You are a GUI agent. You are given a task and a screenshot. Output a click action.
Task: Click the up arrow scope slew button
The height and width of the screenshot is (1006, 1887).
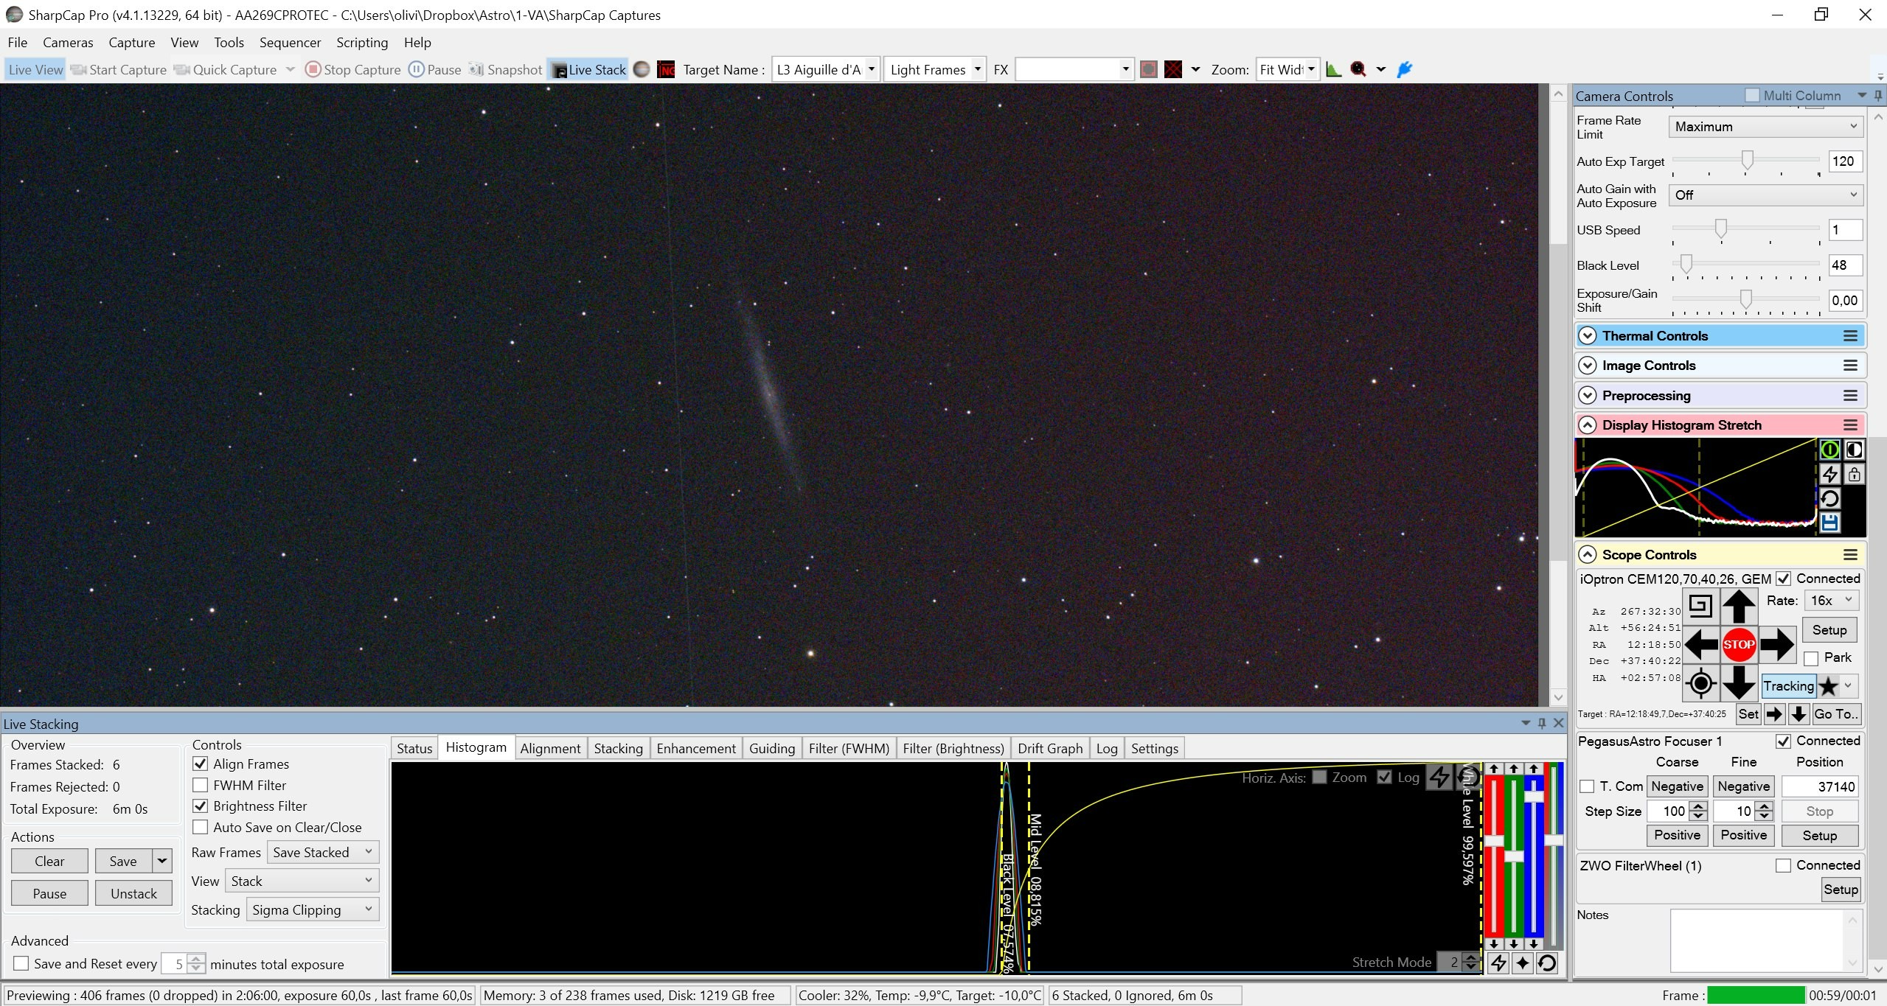click(x=1738, y=607)
